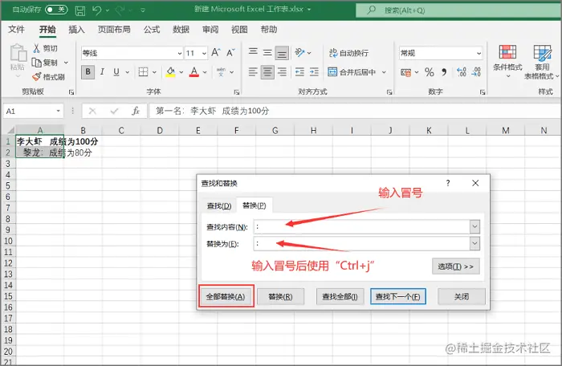Increase font size with large A
This screenshot has width=562, height=366.
[x=215, y=53]
